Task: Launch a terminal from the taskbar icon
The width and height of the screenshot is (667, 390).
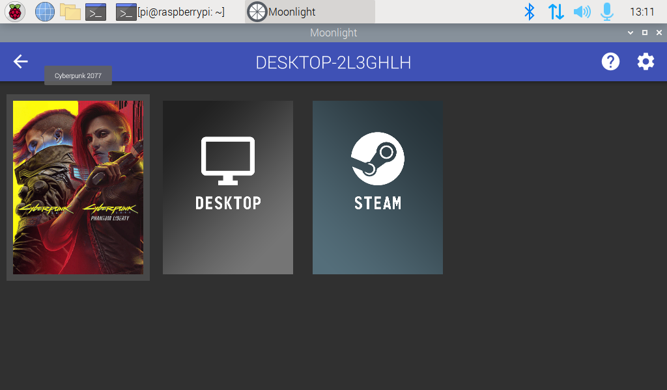Action: tap(95, 11)
